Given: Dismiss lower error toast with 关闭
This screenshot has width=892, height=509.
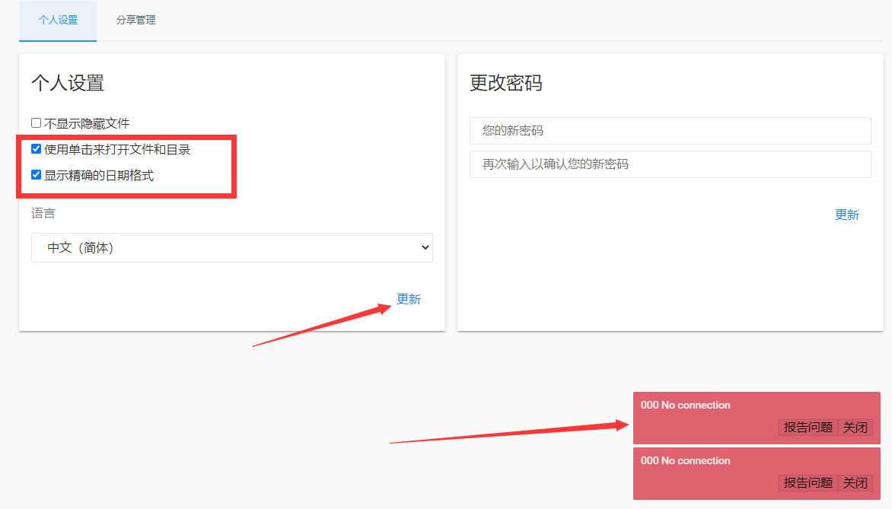Looking at the screenshot, I should [855, 483].
